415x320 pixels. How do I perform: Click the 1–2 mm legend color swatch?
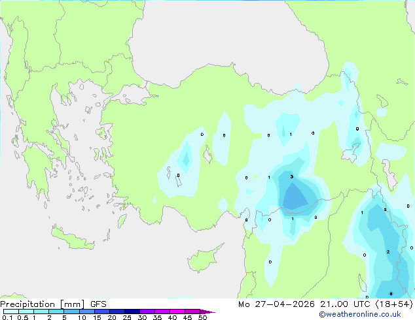[41, 312]
